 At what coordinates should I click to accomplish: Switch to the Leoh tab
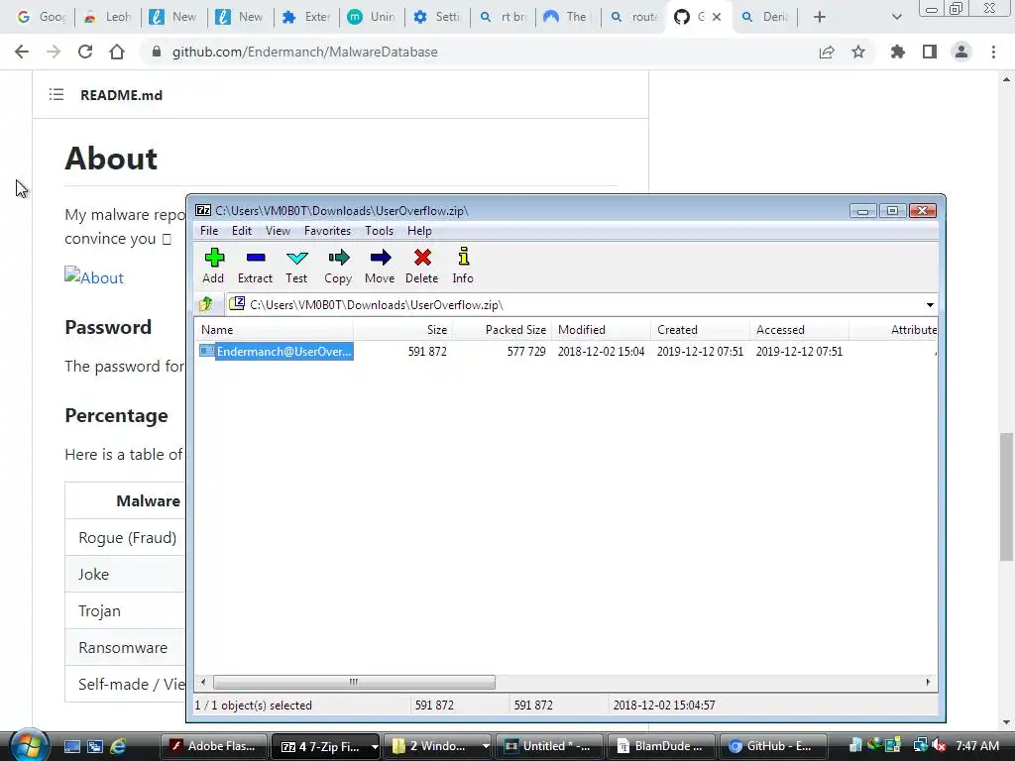tap(108, 17)
